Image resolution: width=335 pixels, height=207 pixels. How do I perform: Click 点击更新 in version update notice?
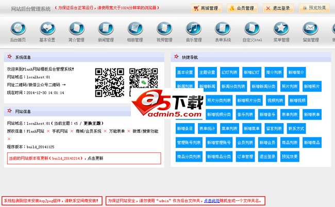[x=95, y=158]
